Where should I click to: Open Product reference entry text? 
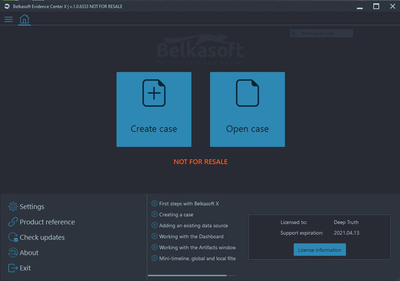click(x=47, y=222)
